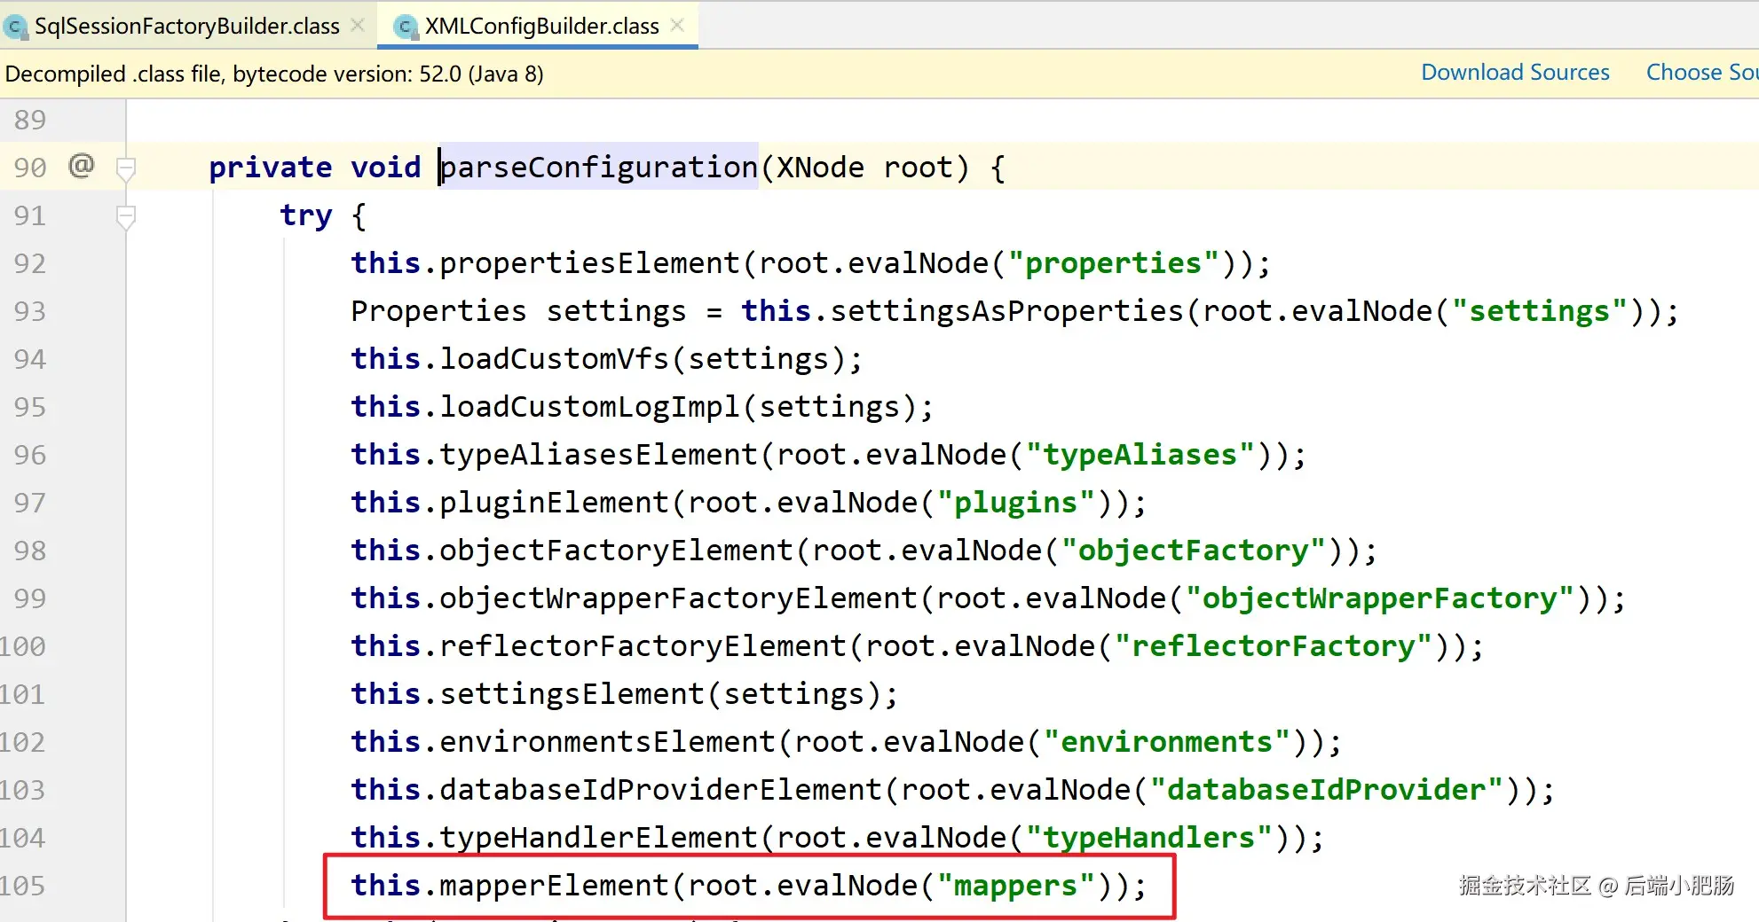Click the "properties" string literal
1759x922 pixels.
1113,263
